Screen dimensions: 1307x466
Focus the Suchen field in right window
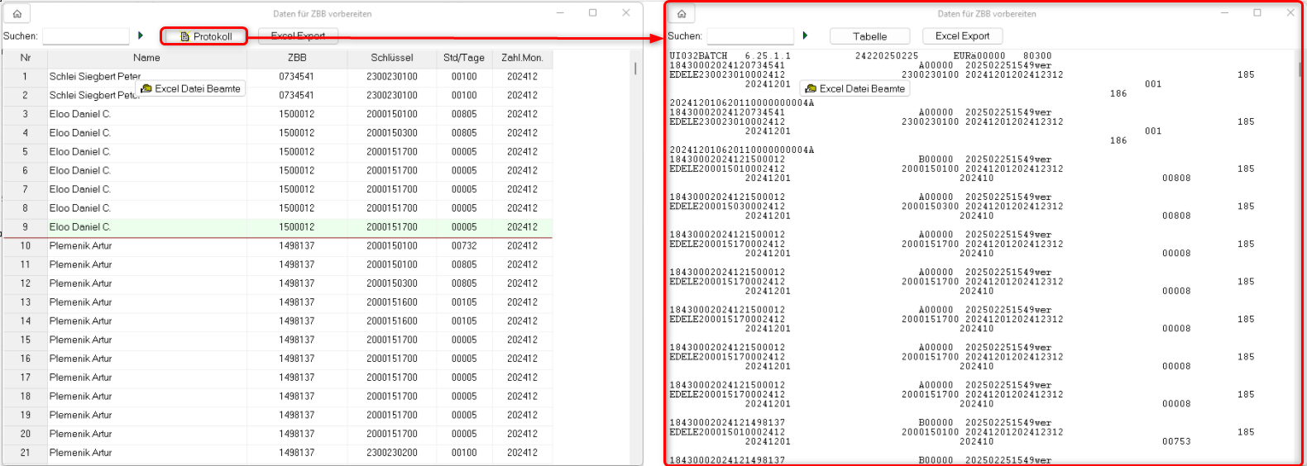[x=749, y=36]
